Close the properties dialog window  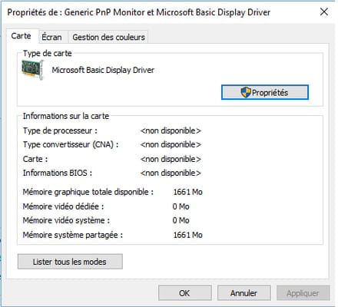pos(324,12)
